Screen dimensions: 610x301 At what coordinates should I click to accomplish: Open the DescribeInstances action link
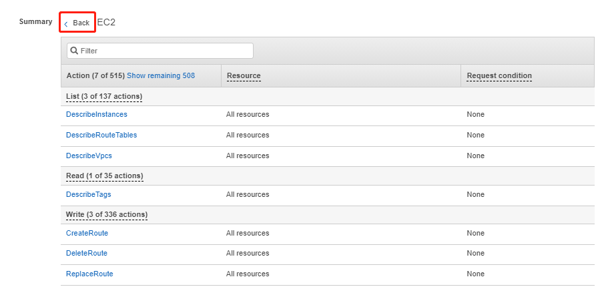click(97, 115)
